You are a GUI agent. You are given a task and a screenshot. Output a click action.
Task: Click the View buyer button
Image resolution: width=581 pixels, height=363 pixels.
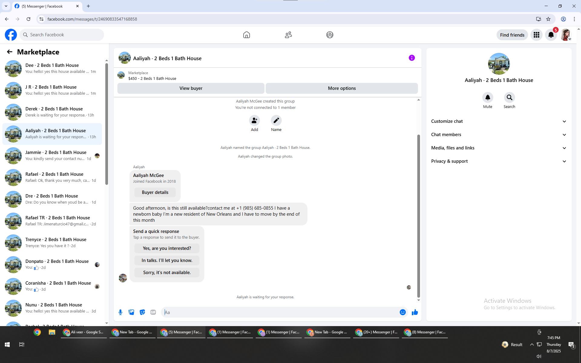pos(191,88)
